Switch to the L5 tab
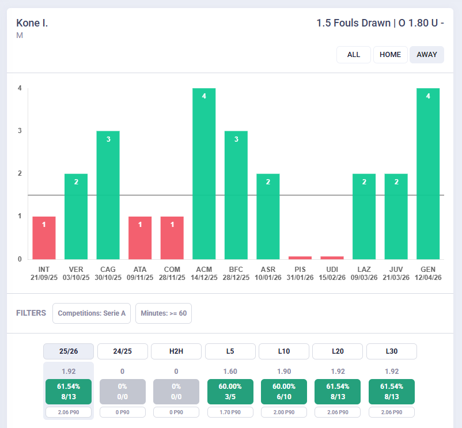The image size is (462, 428). pos(230,351)
